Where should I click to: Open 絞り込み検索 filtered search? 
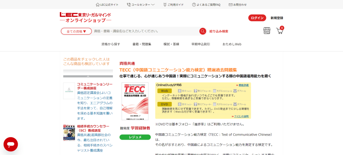click(x=219, y=31)
